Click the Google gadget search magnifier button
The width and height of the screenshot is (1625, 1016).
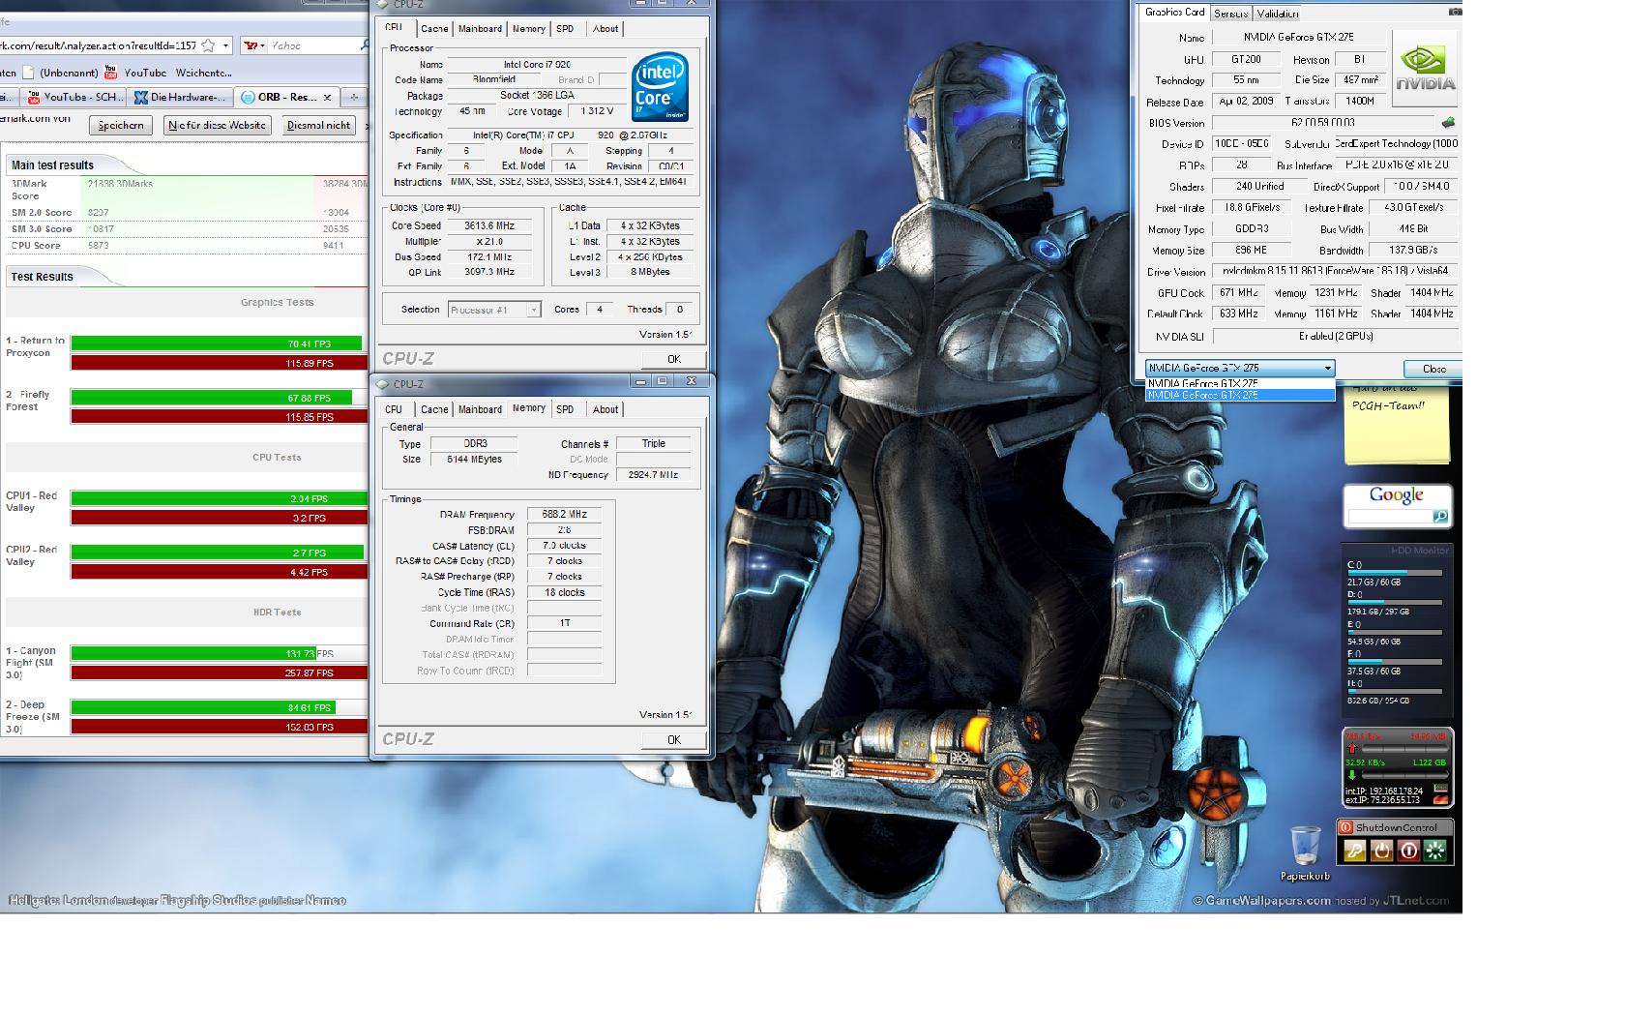1440,518
